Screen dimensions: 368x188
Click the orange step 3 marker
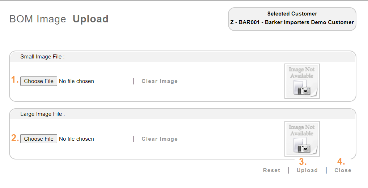303,162
